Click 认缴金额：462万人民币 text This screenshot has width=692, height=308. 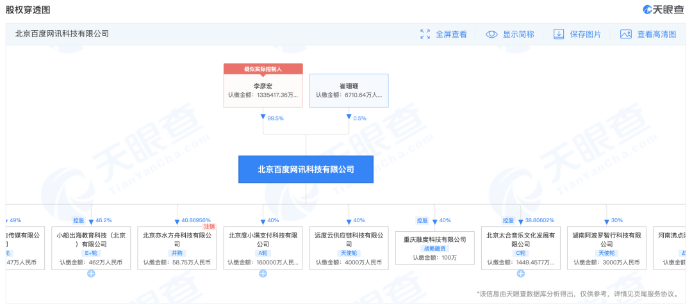click(91, 263)
